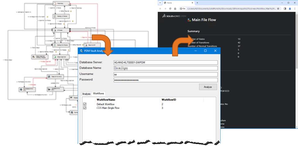Open the browser profile avatar
The width and height of the screenshot is (298, 146).
click(x=290, y=9)
